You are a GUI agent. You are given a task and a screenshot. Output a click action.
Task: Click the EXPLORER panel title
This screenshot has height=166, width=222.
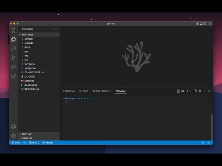tap(27, 29)
